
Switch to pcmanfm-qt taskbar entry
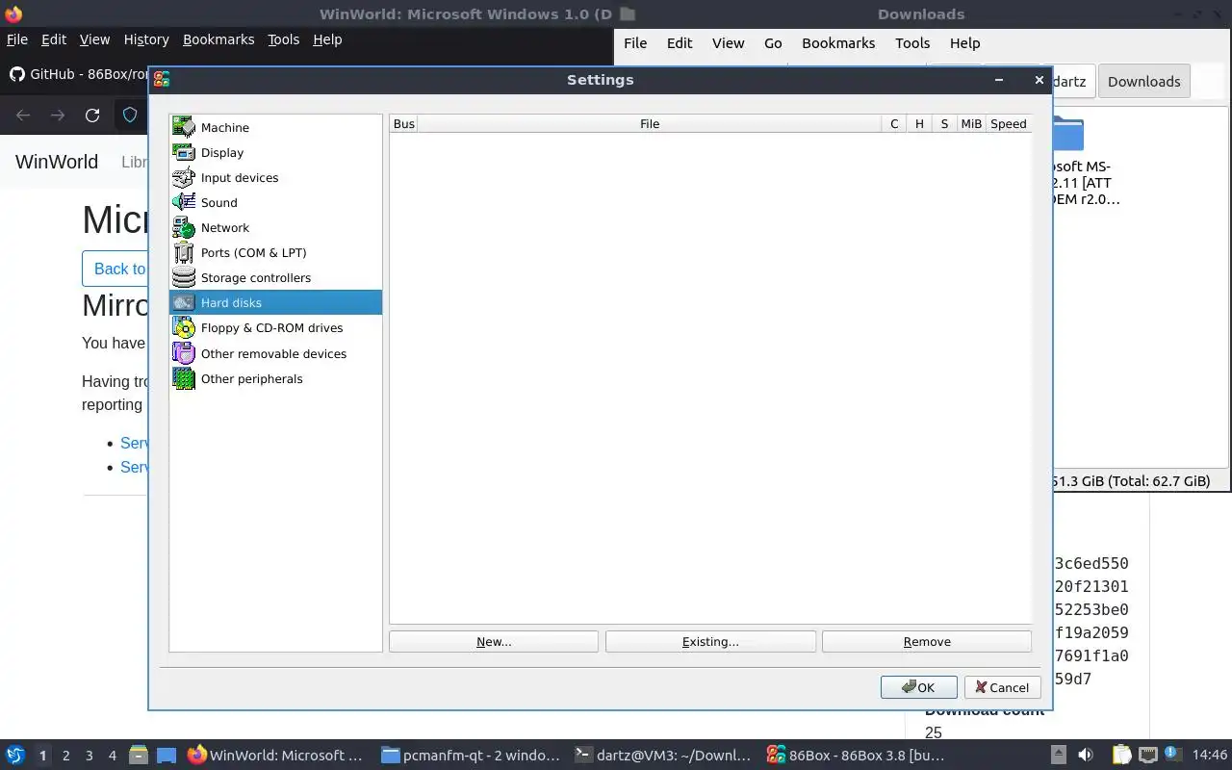pos(470,756)
